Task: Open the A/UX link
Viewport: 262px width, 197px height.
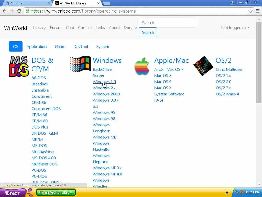Action: 159,69
